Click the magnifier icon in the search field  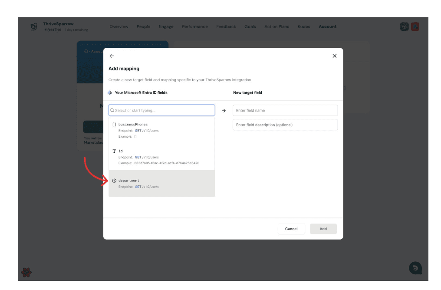[112, 110]
